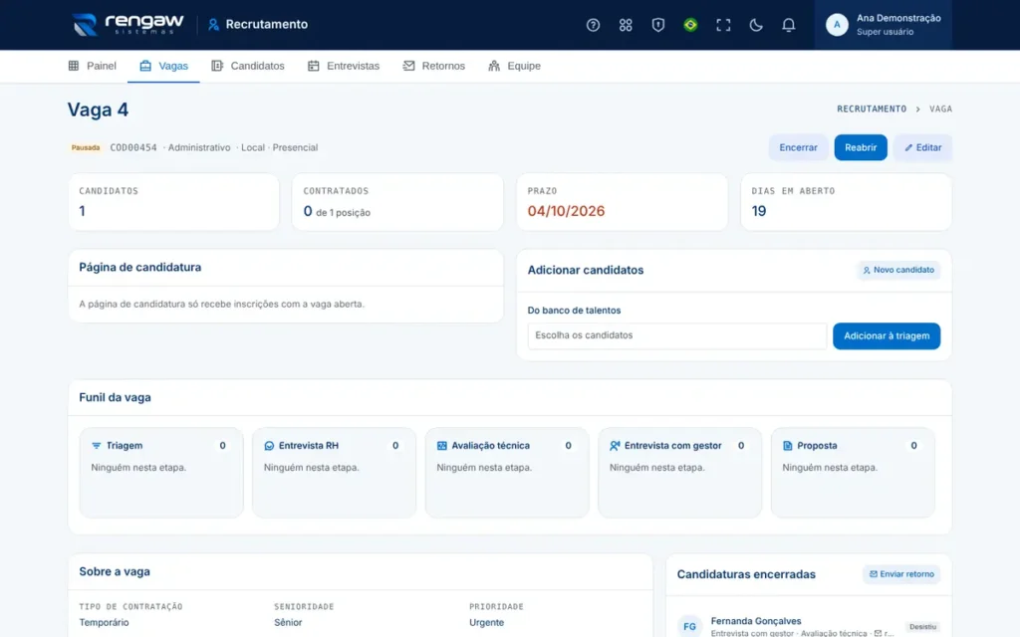Viewport: 1020px width, 637px height.
Task: Click the shield security icon
Action: point(657,25)
